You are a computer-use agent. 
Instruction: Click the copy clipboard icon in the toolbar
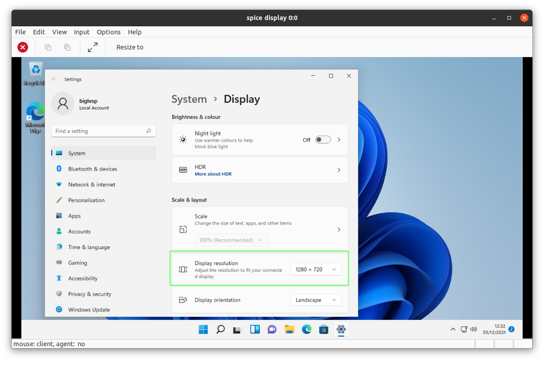(x=48, y=47)
